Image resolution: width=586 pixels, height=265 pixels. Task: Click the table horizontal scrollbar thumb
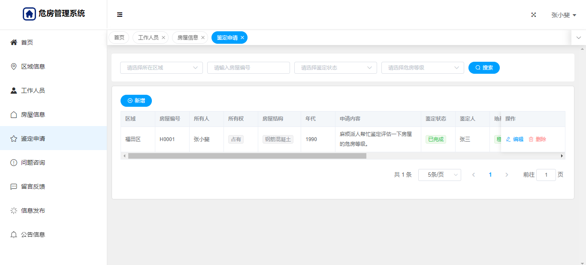click(x=247, y=156)
